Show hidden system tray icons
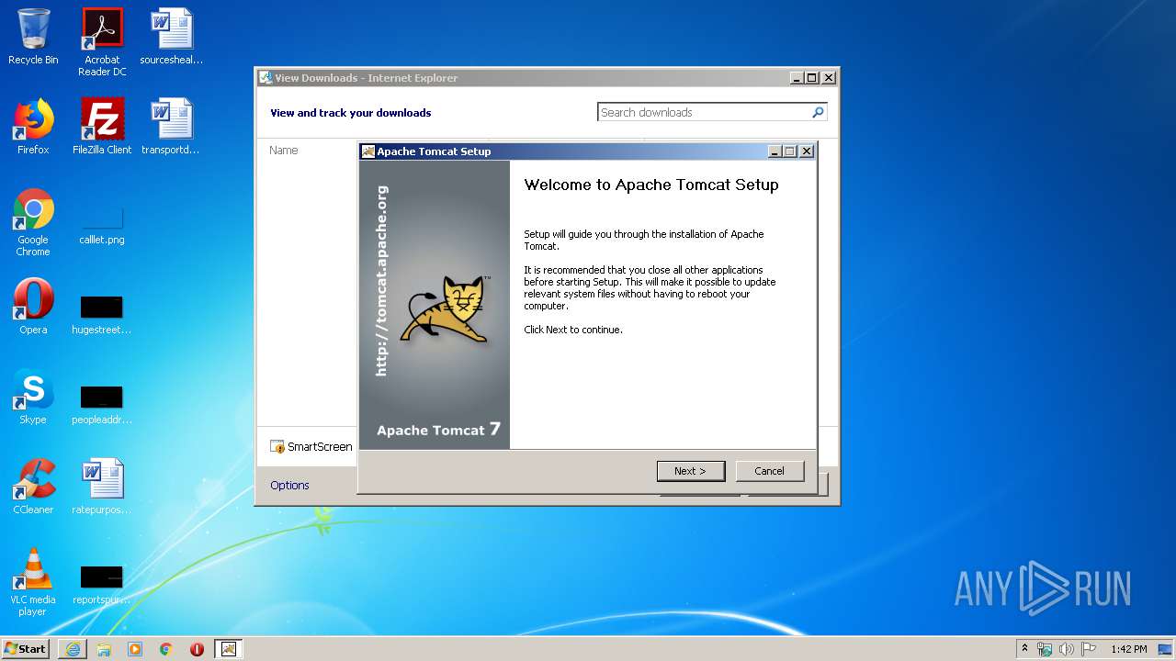1176x661 pixels. click(x=1025, y=648)
